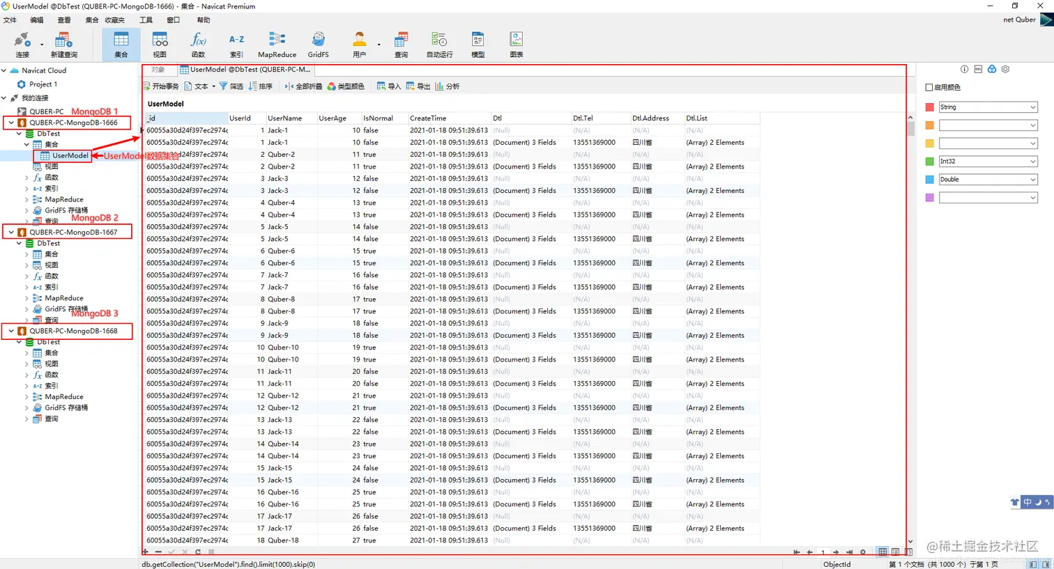Click the 导出 (Export) button
The image size is (1054, 569).
(418, 86)
